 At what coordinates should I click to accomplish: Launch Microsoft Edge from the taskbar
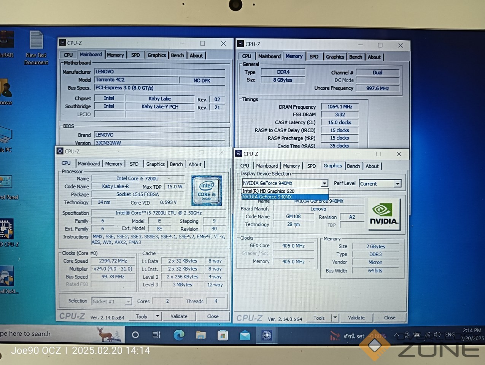point(179,335)
